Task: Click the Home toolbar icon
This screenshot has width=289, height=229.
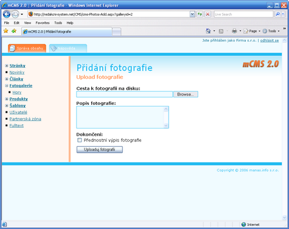Action: (x=208, y=31)
